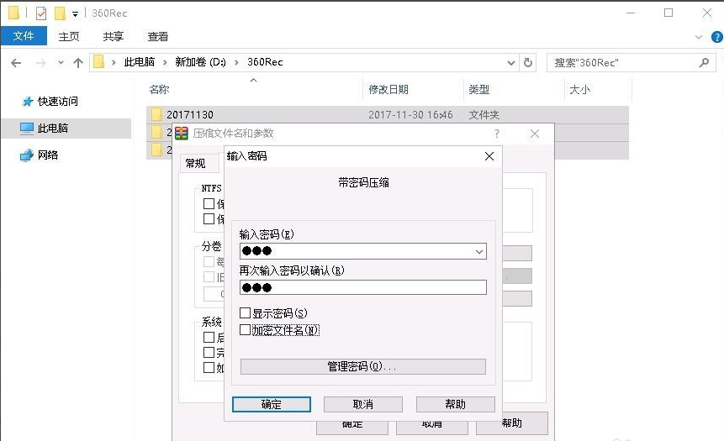The image size is (724, 441).
Task: Select 快速访问 in navigation pane
Action: tap(57, 101)
